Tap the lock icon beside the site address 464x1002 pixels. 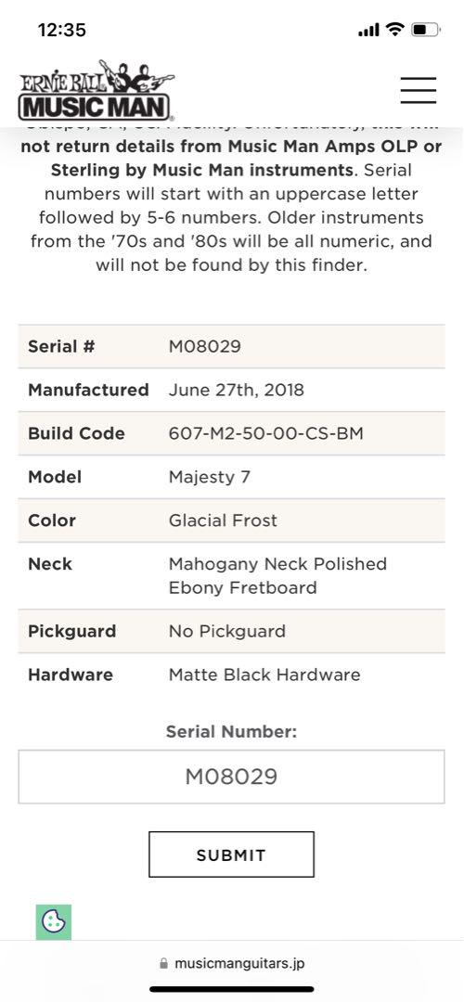tap(163, 964)
